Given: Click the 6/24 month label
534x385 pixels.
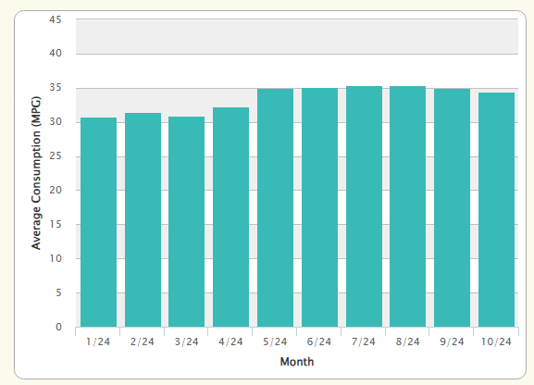Looking at the screenshot, I should pos(319,342).
